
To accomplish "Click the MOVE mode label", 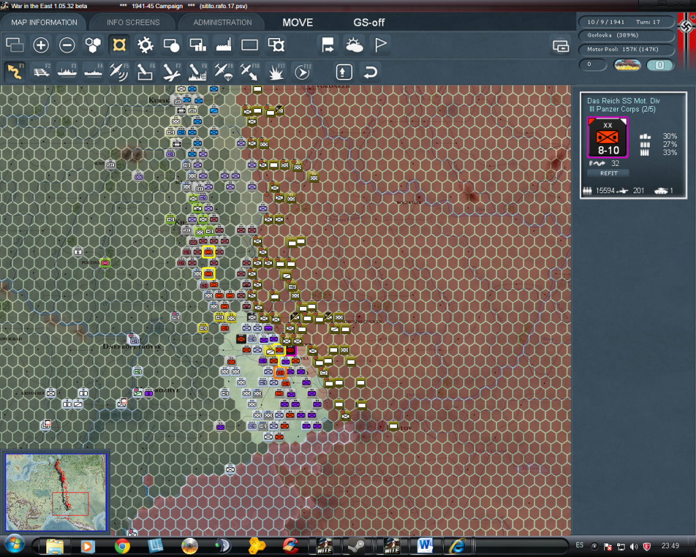I will click(x=298, y=22).
